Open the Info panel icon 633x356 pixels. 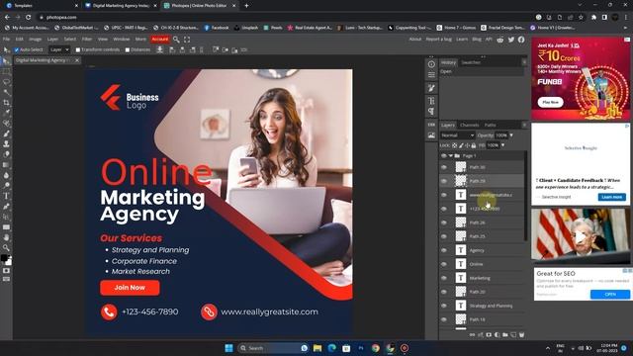coord(431,64)
